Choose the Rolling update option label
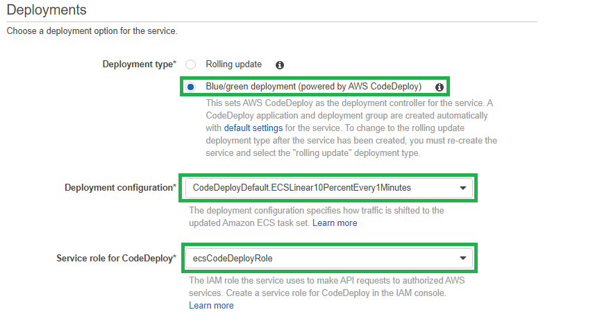 tap(234, 64)
